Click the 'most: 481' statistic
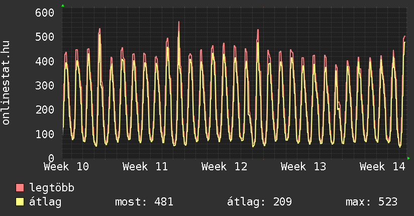Image resolution: width=414 pixels, height=216 pixels. point(144,202)
